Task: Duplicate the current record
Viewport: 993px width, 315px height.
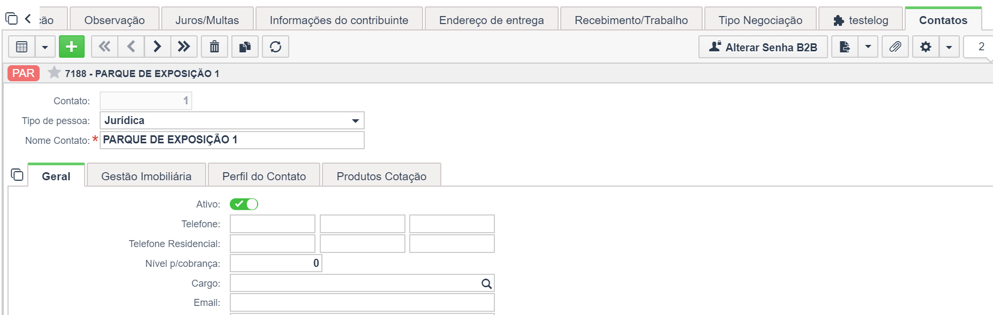Action: [245, 47]
